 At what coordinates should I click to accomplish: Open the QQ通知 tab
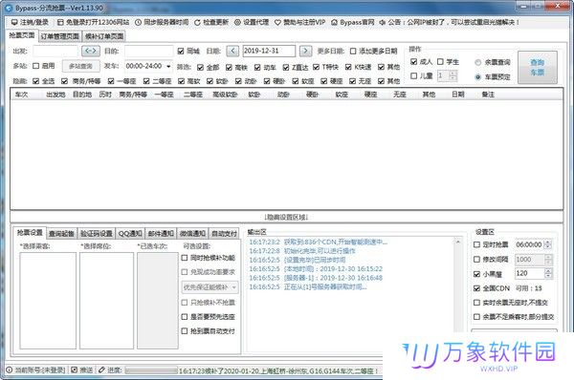point(130,234)
